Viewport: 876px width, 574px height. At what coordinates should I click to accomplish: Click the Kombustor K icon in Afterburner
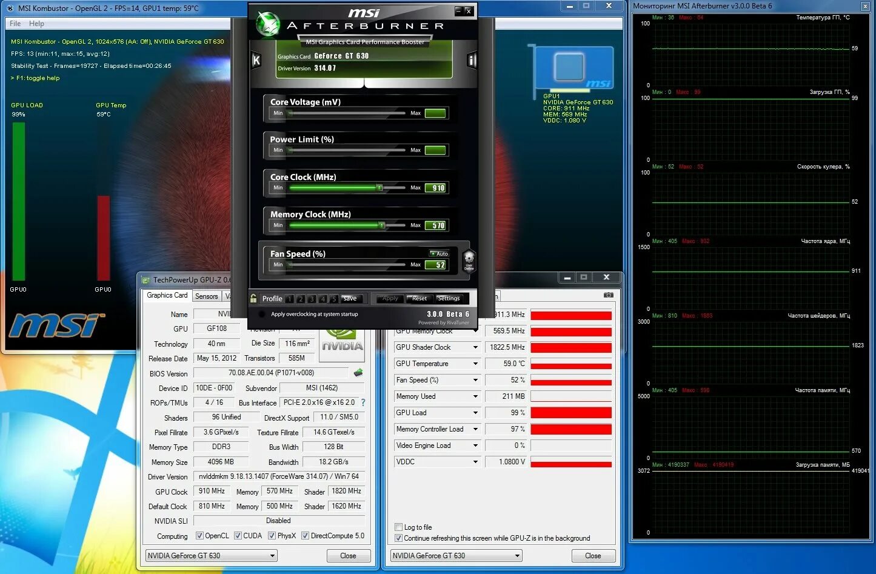(x=256, y=60)
